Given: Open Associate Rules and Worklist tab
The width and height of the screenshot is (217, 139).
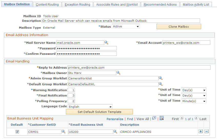Looking at the screenshot, I should click(117, 5).
